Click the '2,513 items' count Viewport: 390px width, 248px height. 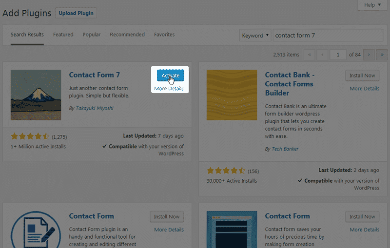[286, 55]
